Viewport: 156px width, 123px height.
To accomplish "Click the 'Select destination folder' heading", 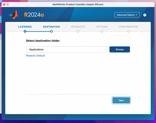I will (x=43, y=41).
